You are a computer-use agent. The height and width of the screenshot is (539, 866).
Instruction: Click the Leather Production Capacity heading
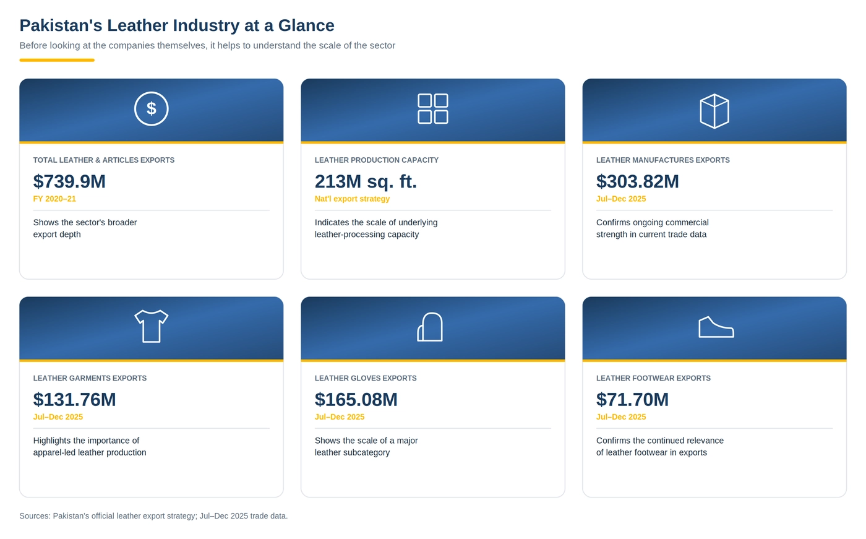click(x=376, y=160)
